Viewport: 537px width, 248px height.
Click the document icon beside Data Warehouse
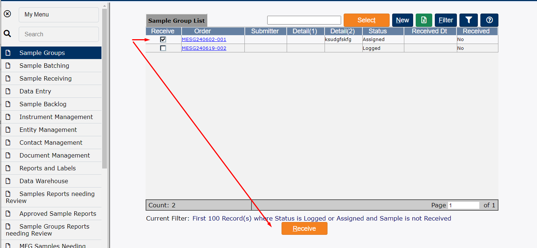click(x=8, y=181)
